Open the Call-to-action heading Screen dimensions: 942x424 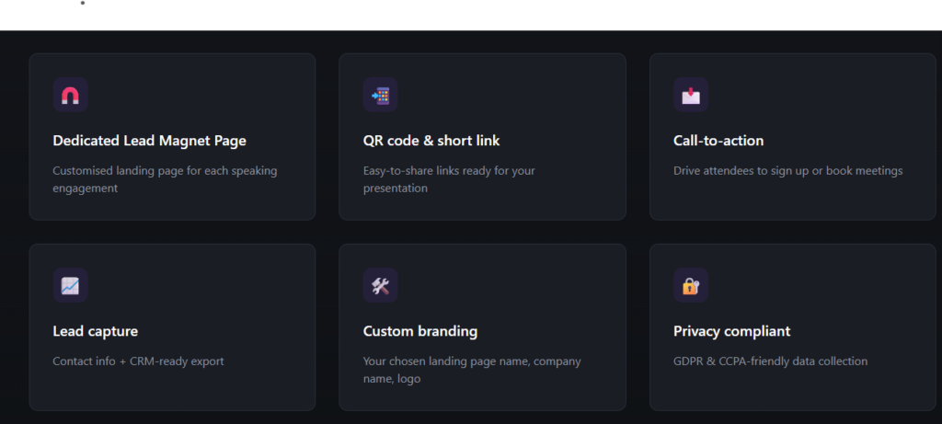tap(718, 141)
